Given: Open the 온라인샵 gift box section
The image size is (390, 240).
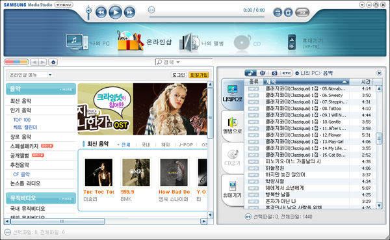Looking at the screenshot, I should 144,41.
